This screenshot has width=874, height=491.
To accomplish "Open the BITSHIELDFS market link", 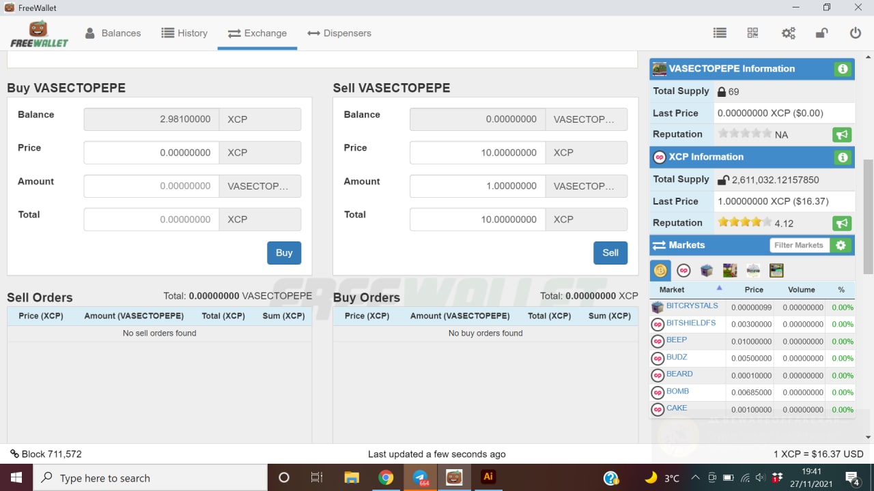I will [x=691, y=323].
